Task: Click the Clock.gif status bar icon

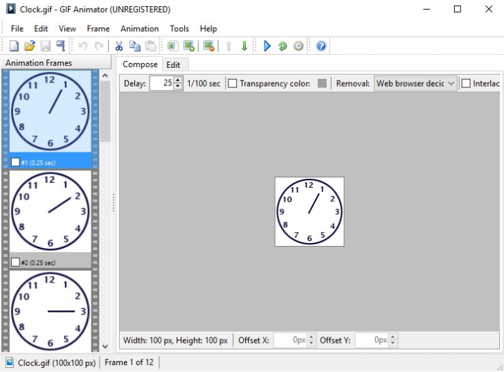Action: tap(10, 362)
